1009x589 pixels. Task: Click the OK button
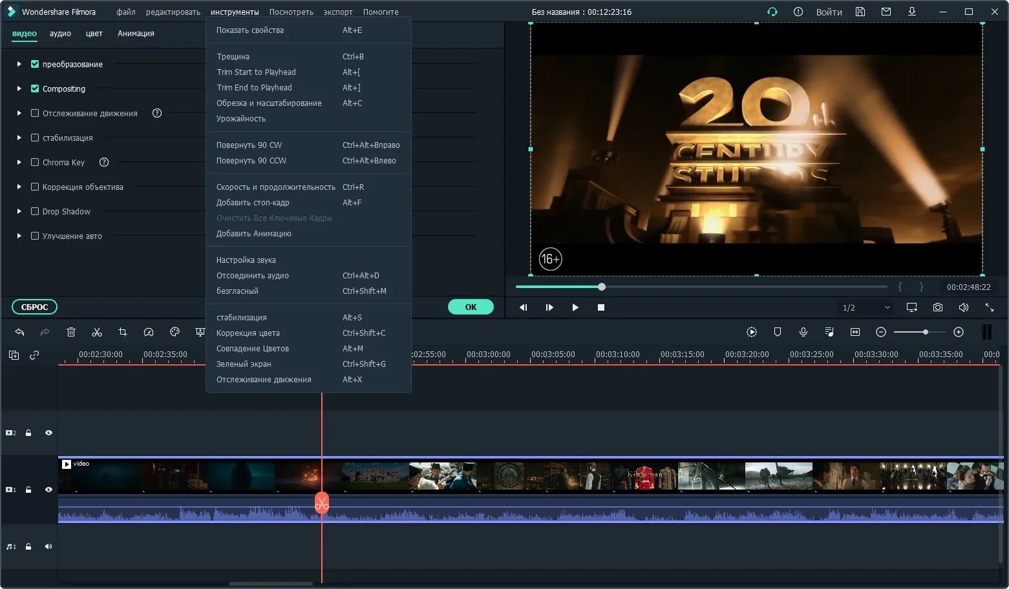pyautogui.click(x=471, y=307)
